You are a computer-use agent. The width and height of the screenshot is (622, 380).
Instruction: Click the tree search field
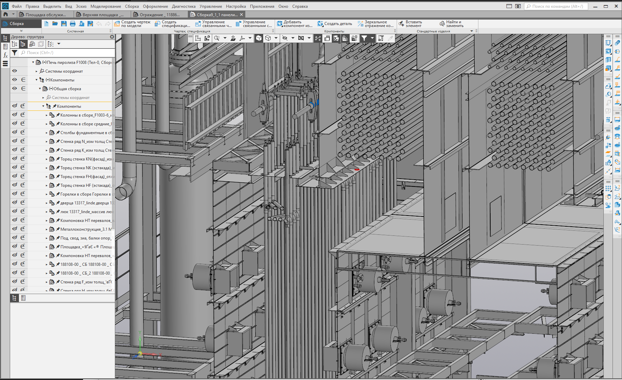coord(68,53)
